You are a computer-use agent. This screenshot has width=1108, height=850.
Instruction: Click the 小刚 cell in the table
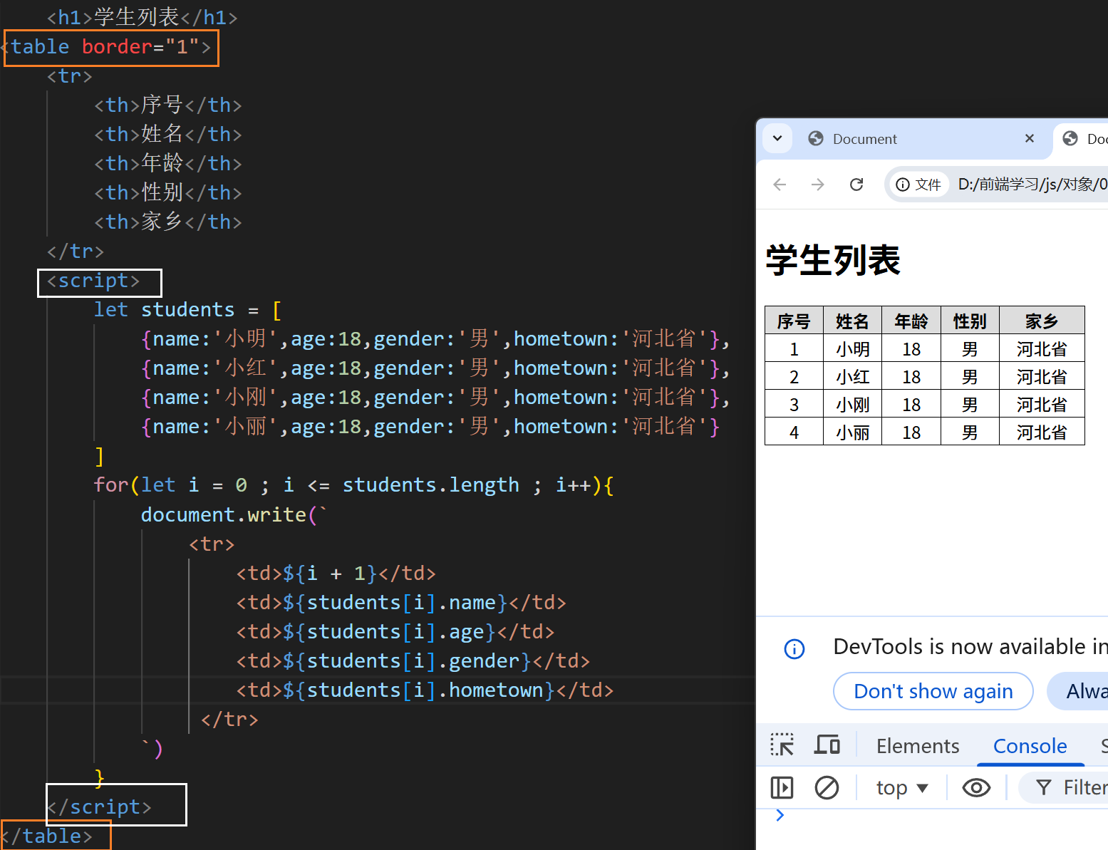852,405
